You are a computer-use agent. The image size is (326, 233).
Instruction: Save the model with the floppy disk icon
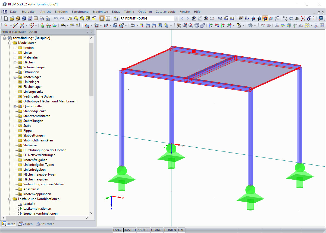coord(30,18)
